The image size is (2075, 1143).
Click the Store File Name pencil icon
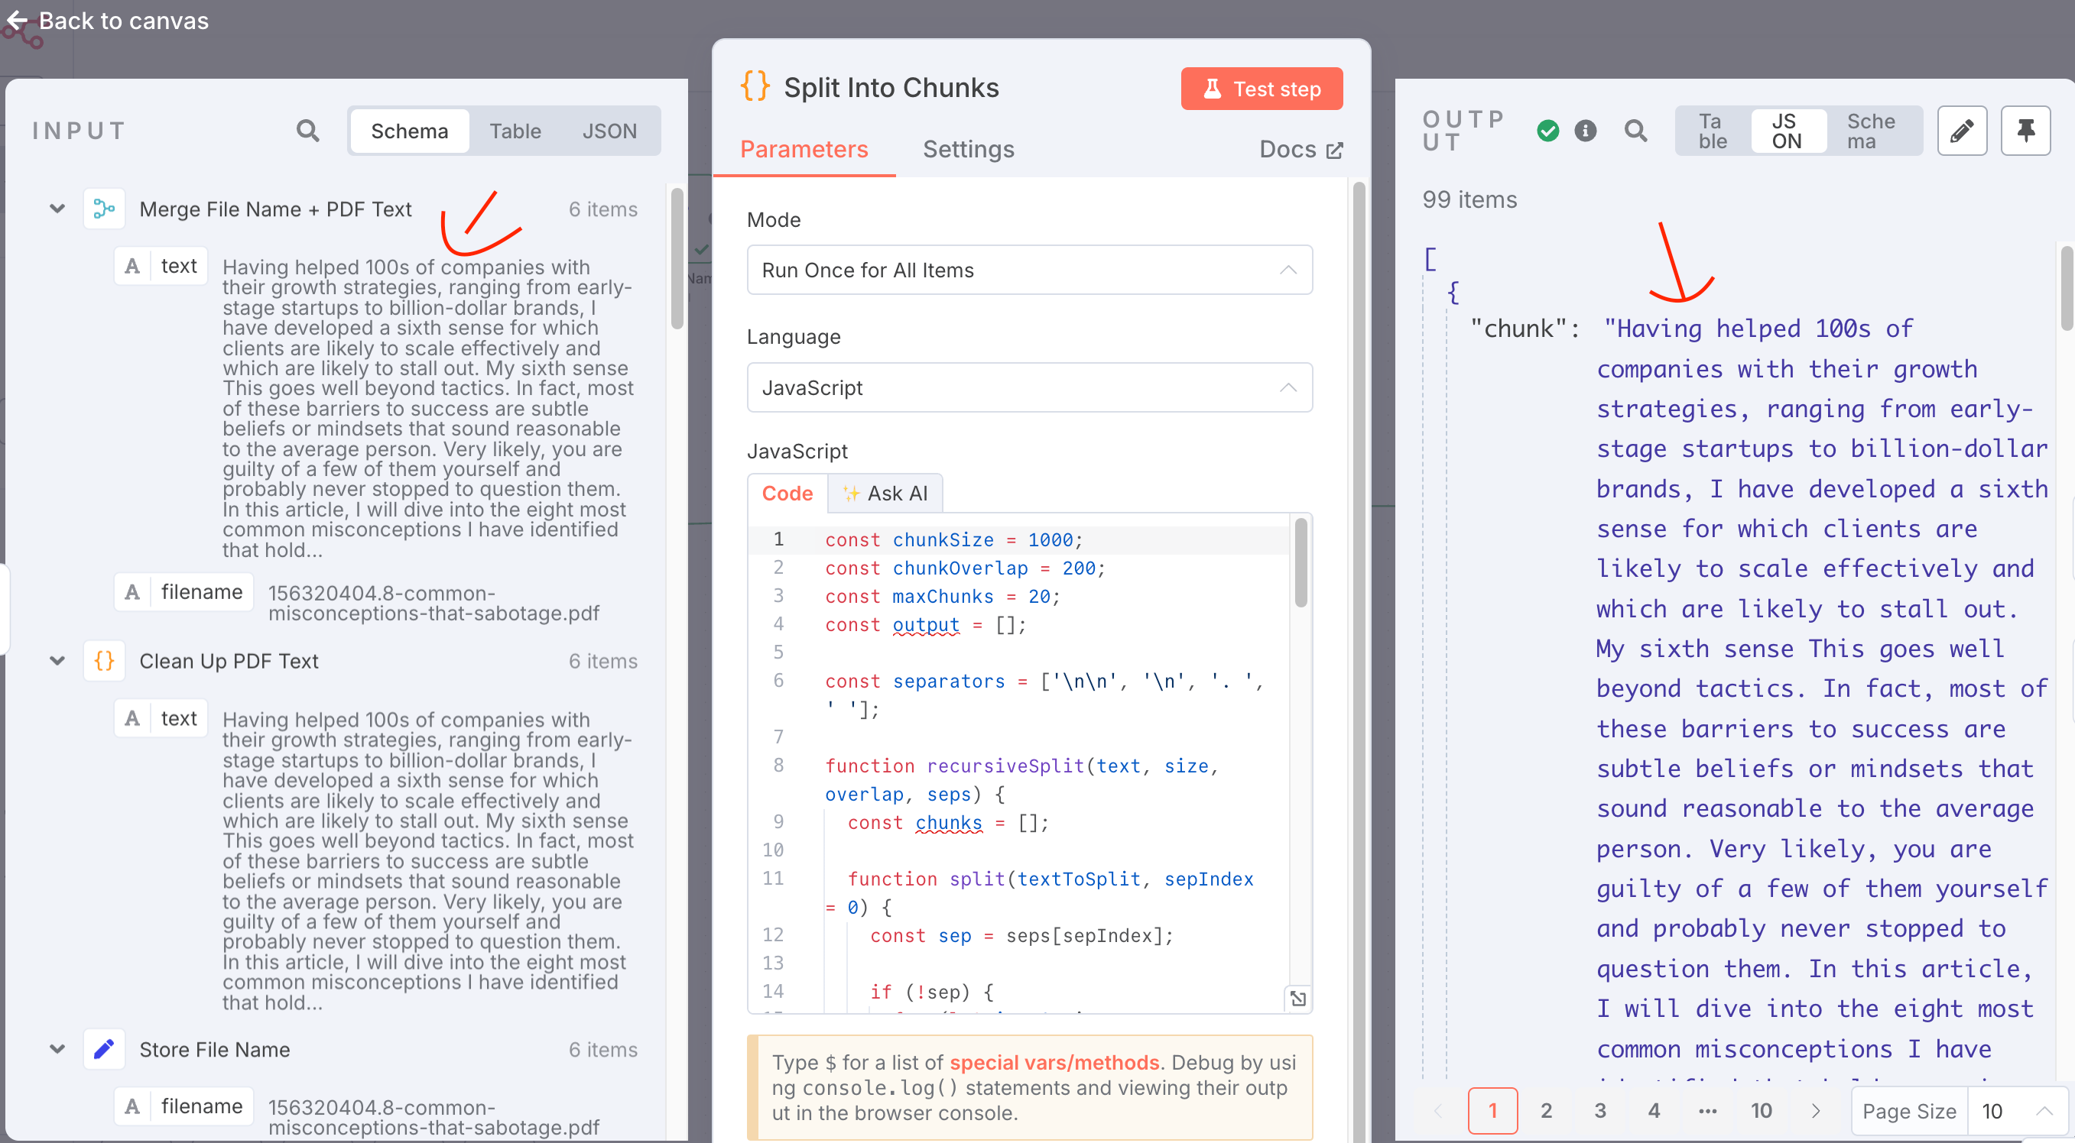pos(104,1049)
